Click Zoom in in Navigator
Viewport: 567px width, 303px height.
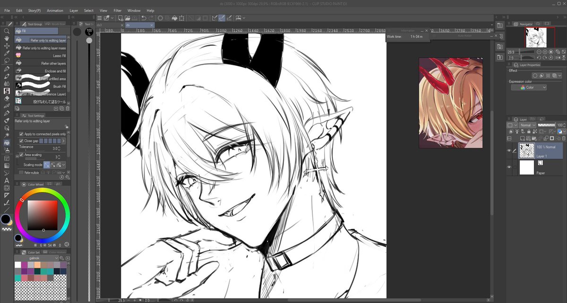[544, 52]
